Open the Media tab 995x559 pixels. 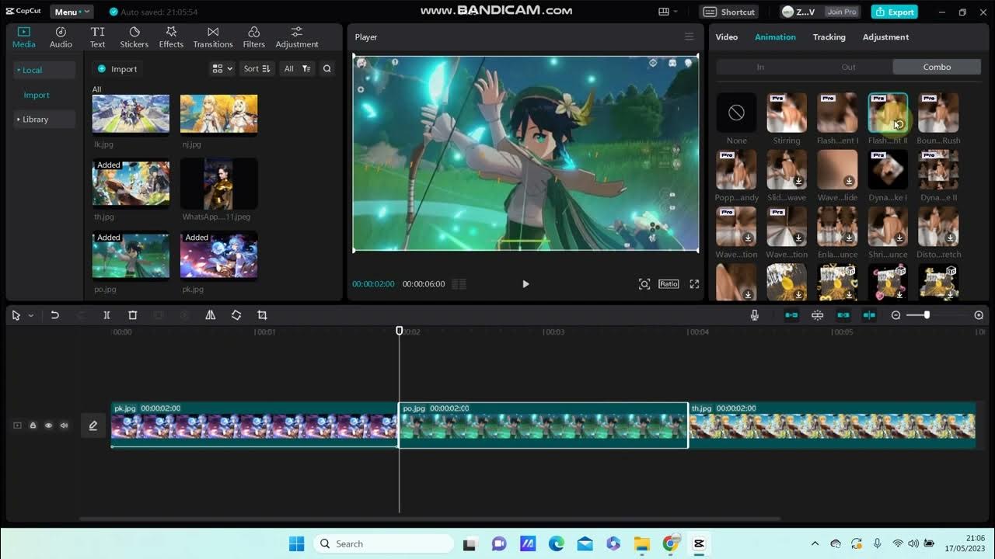(23, 37)
